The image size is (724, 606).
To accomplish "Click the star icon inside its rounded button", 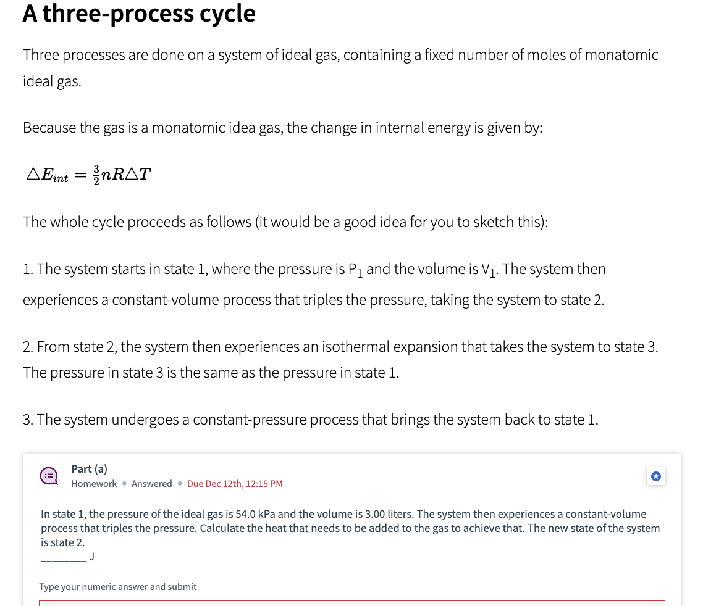I will point(655,476).
